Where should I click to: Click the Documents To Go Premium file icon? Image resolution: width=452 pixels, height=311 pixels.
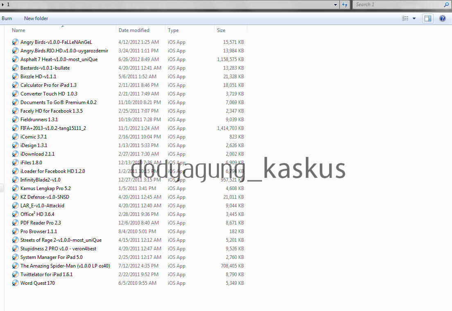[15, 102]
